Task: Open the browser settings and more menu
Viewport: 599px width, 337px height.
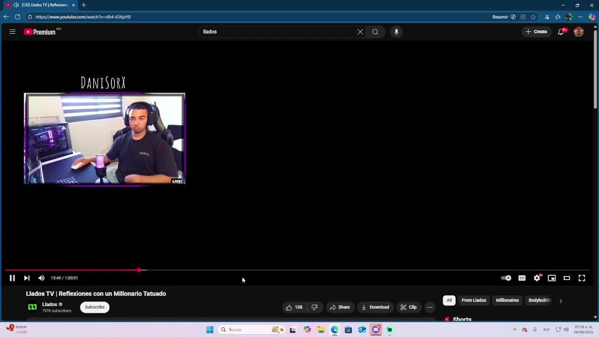Action: pyautogui.click(x=580, y=17)
